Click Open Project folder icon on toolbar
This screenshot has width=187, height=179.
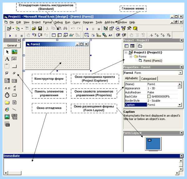[34, 28]
